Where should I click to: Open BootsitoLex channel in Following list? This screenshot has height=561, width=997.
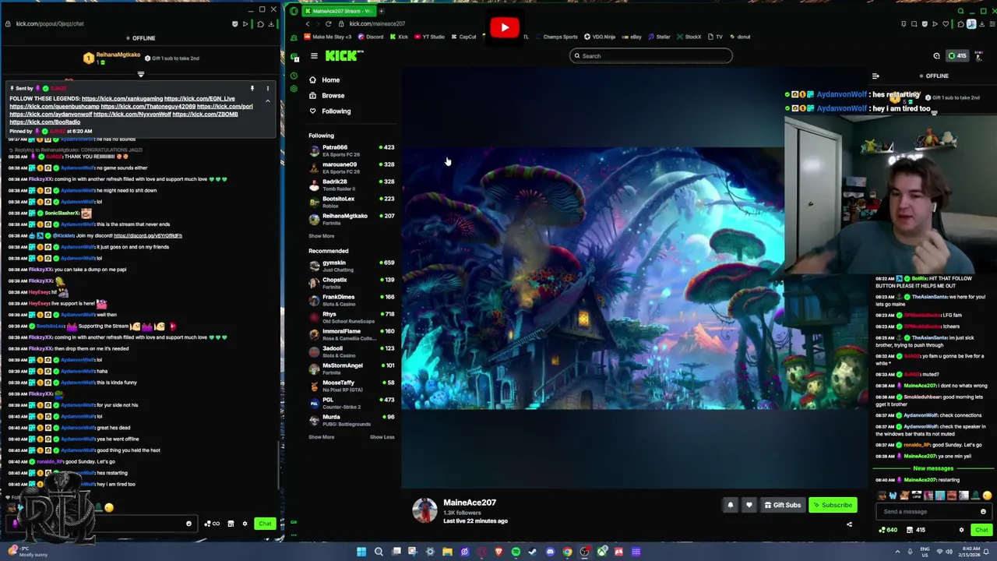point(351,202)
